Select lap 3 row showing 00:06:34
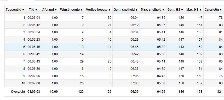 tap(114, 32)
